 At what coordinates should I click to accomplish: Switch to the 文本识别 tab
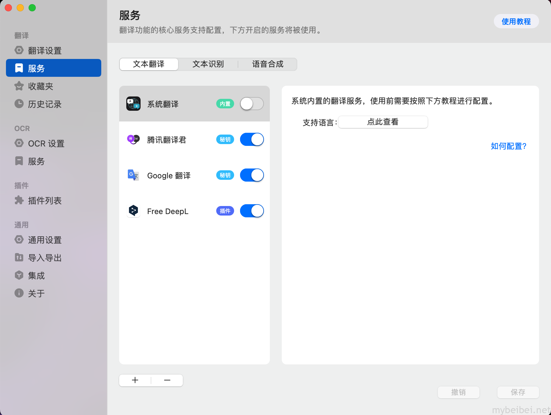(208, 64)
